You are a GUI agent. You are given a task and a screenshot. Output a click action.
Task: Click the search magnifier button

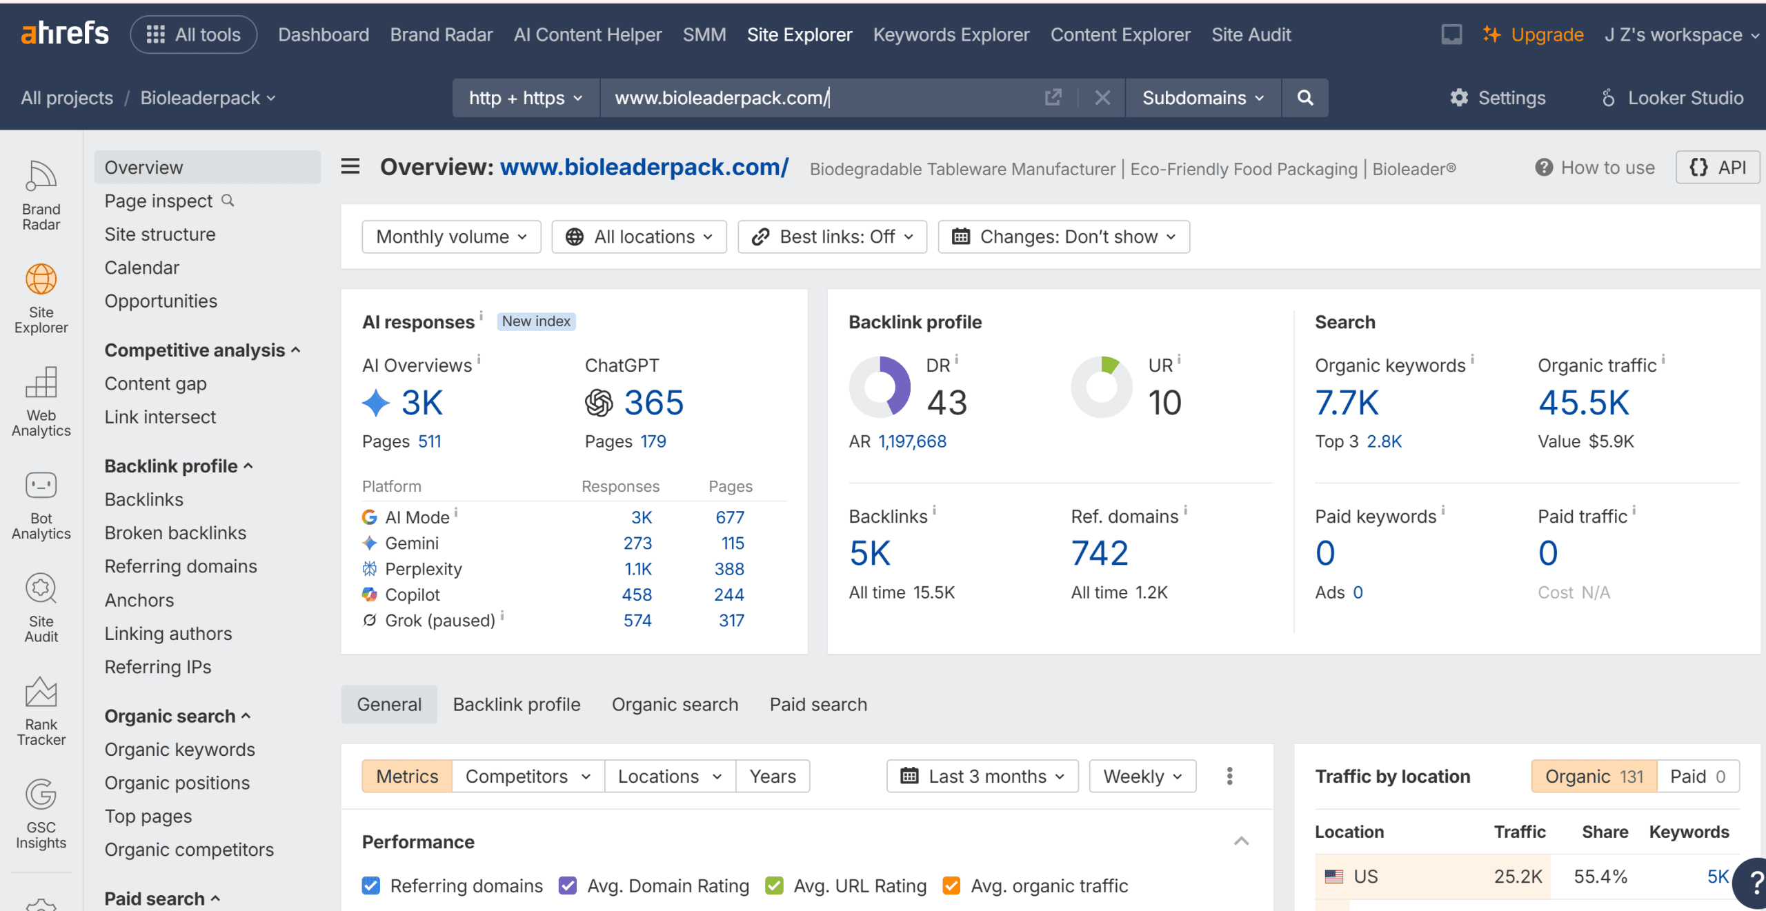1304,97
